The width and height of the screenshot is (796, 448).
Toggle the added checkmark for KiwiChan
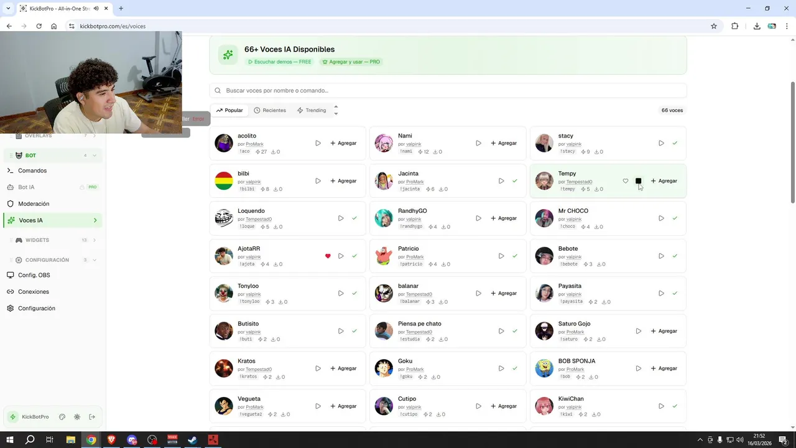675,406
